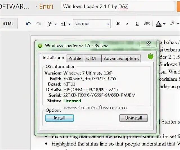Click the build number 7600.win7_rtm text
Image resolution: width=180 pixels, height=150 pixels.
(90, 79)
